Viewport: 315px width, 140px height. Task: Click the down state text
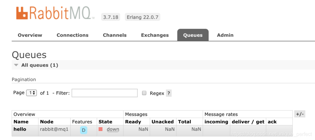(113, 129)
